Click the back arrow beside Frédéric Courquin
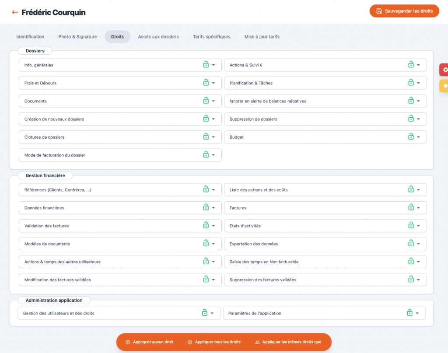This screenshot has width=448, height=353. [15, 13]
